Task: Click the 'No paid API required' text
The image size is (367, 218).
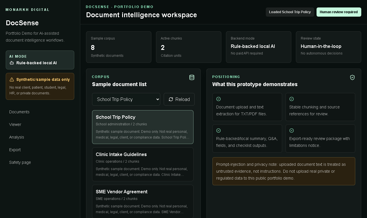Action: (247, 53)
